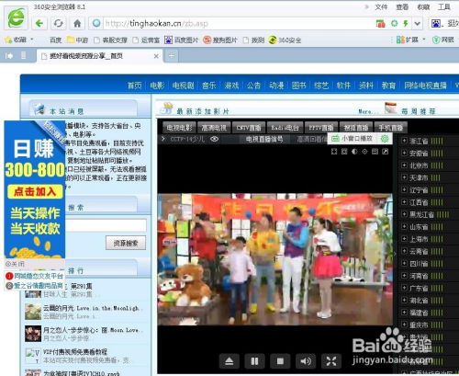This screenshot has width=459, height=376.
Task: Expand the 黑龙江省 channel list
Action: [404, 214]
